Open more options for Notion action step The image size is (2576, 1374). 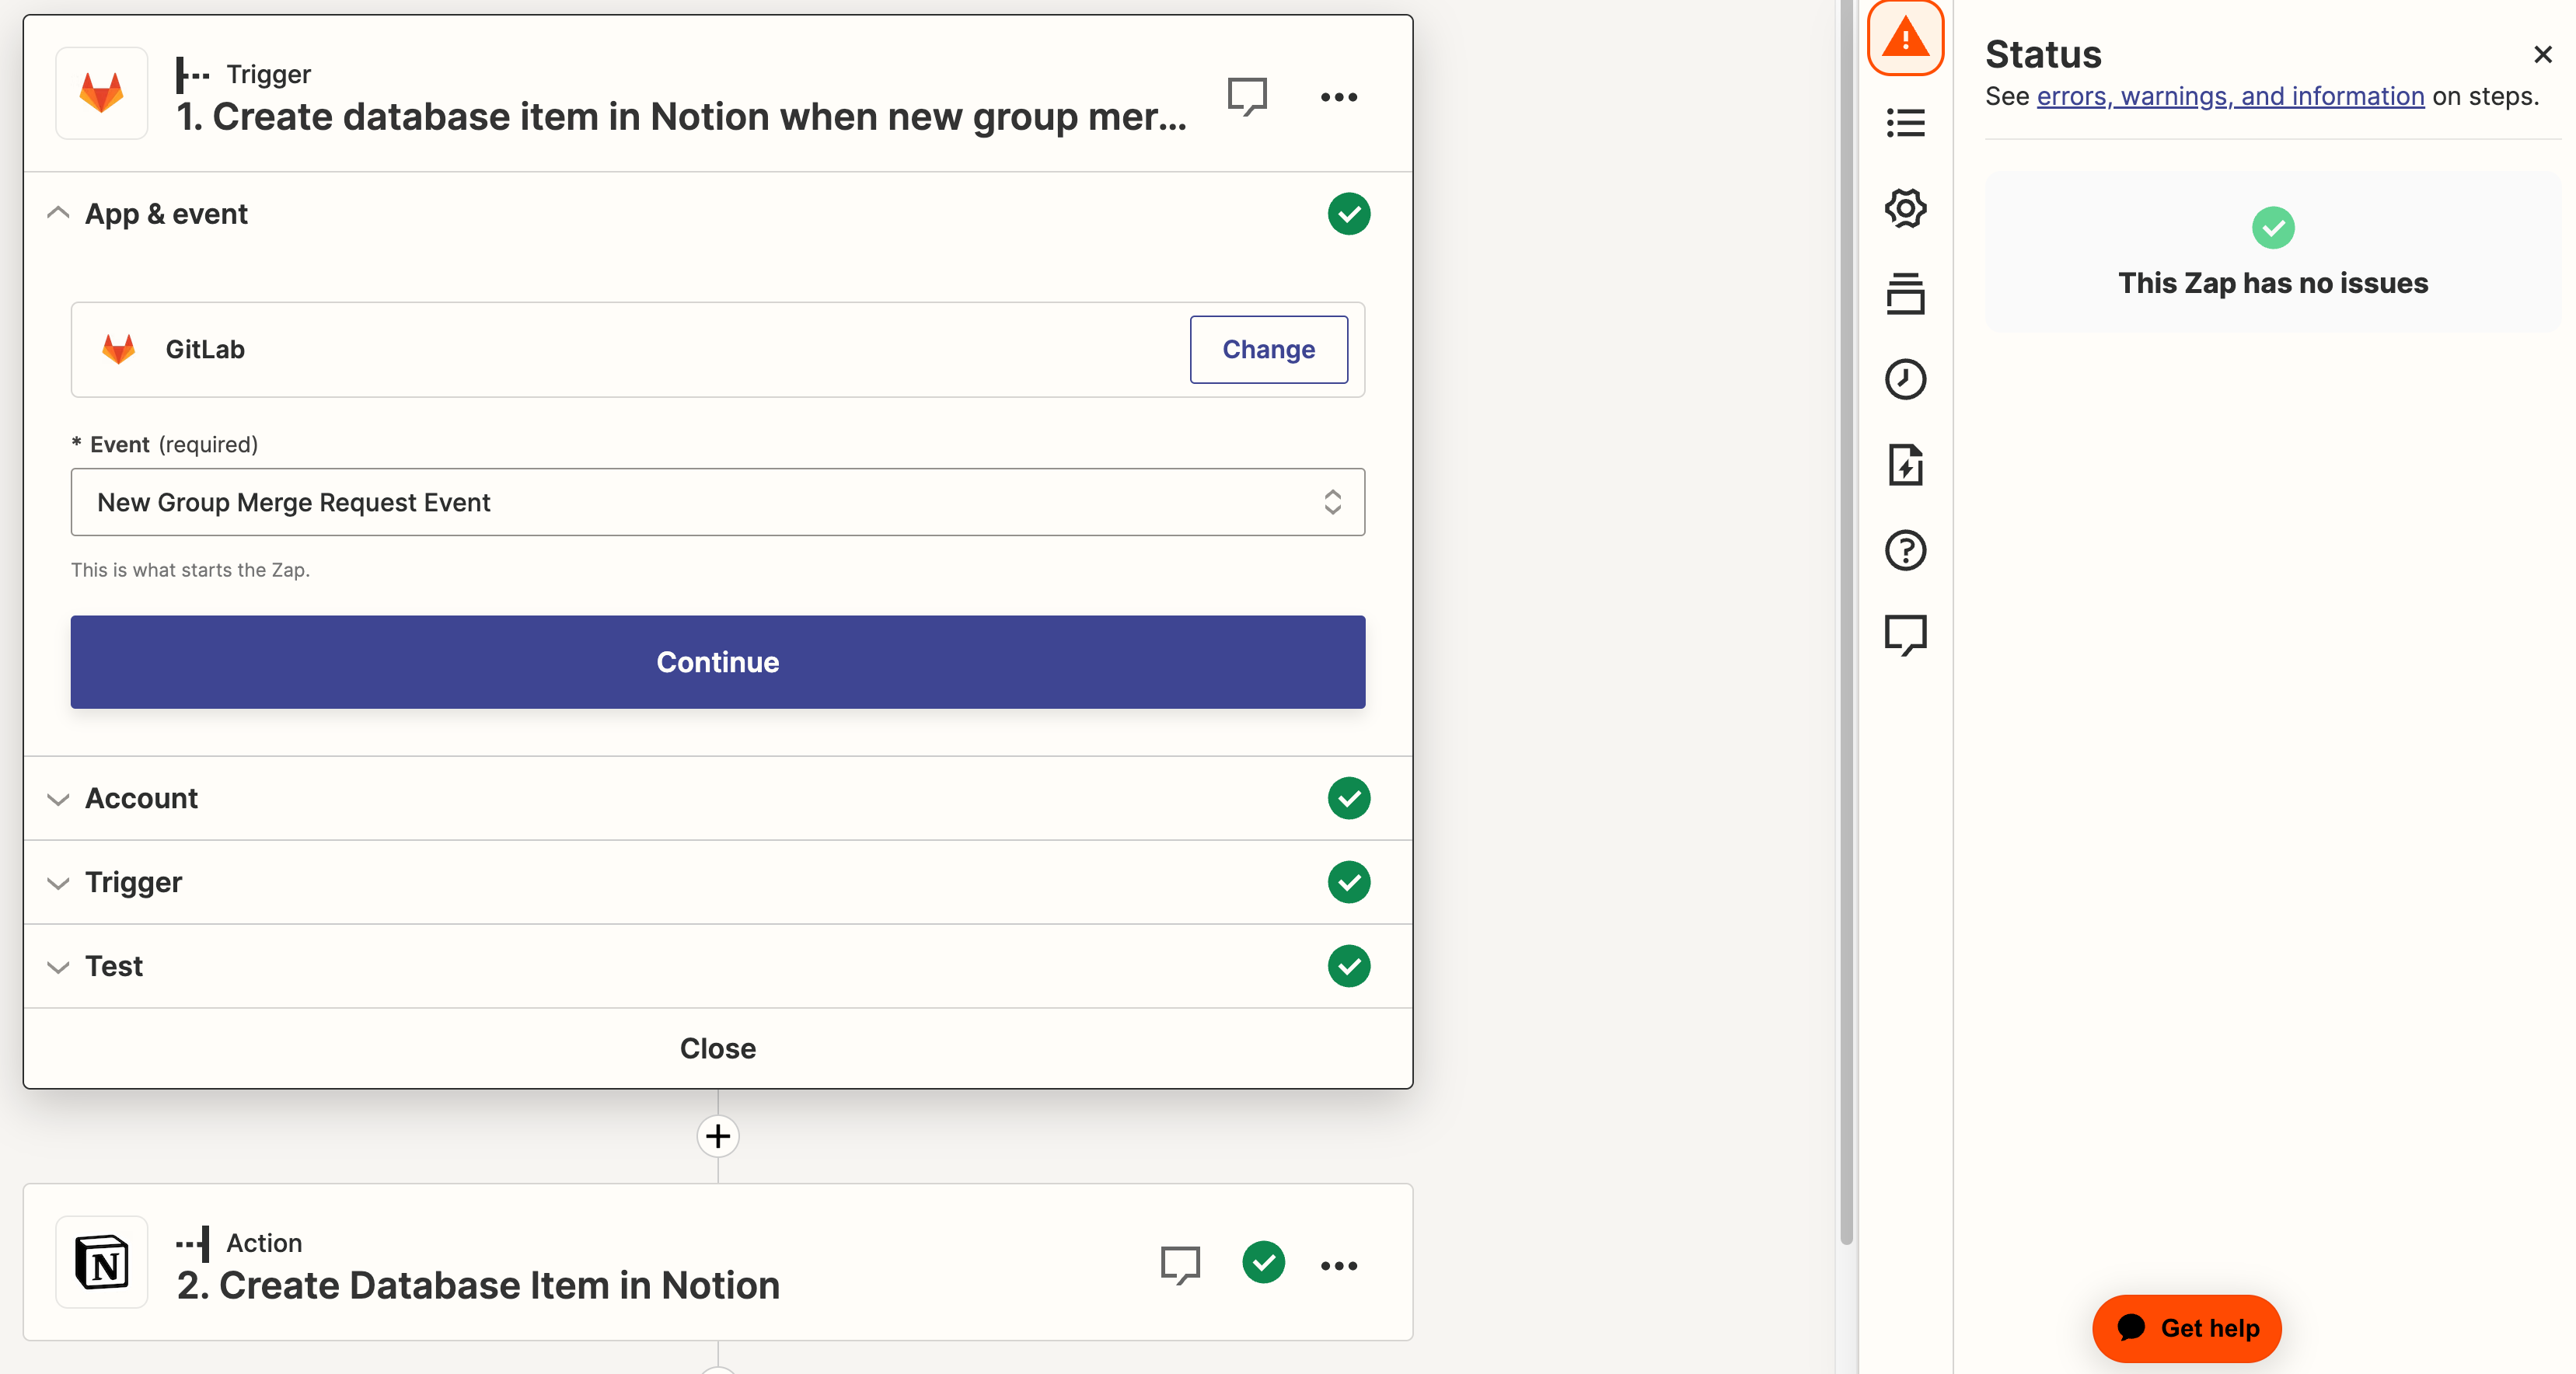(1339, 1265)
